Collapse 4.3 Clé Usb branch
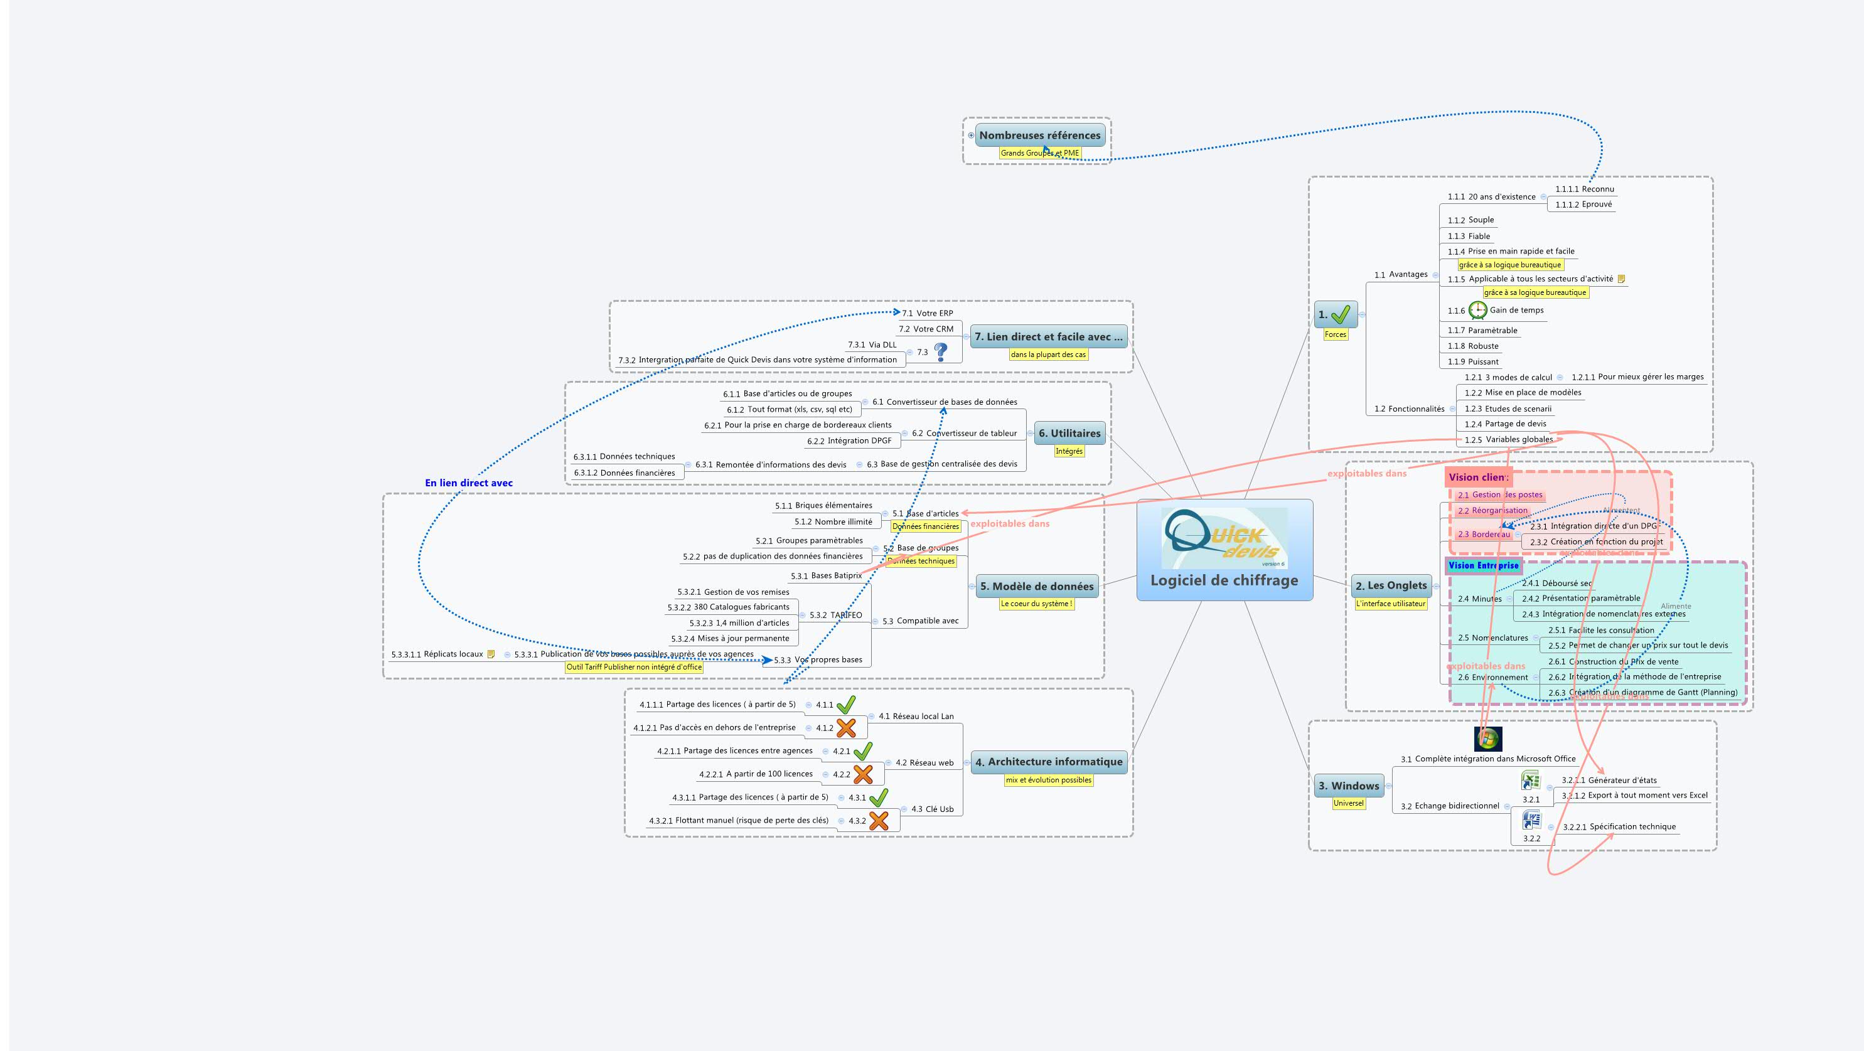Screen dimensions: 1864x1051 (x=904, y=809)
